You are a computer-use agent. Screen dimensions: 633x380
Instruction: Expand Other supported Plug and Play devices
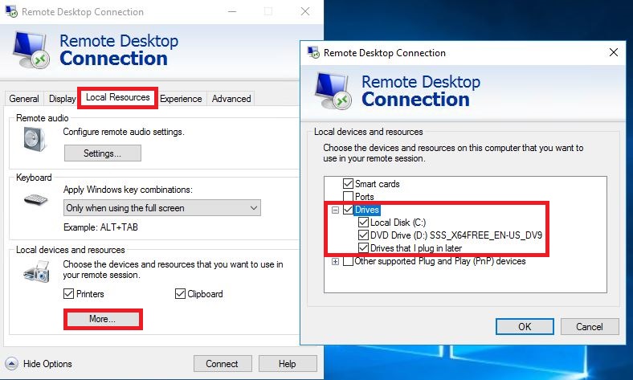coord(335,261)
